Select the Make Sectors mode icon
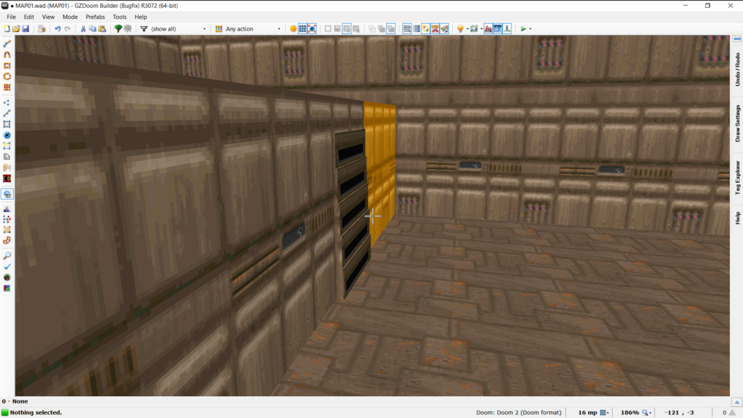Viewport: 743px width, 418px height. tap(7, 146)
